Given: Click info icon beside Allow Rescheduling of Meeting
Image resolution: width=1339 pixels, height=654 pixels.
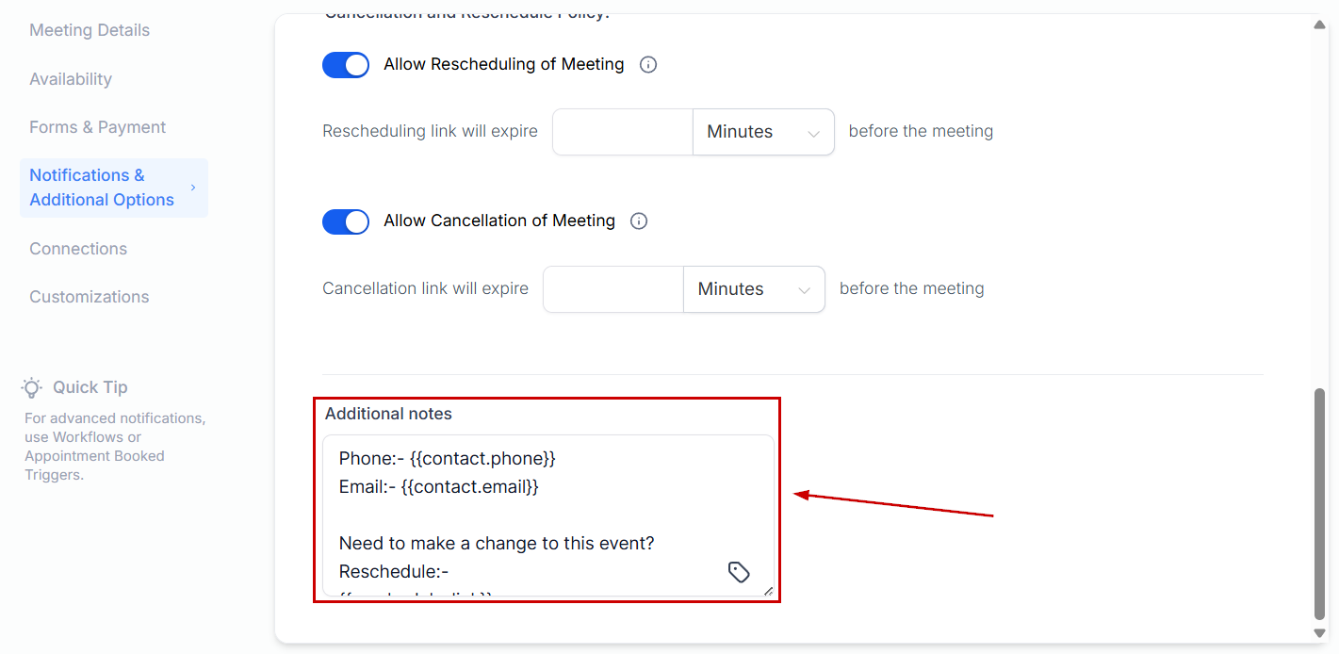Looking at the screenshot, I should pyautogui.click(x=648, y=65).
